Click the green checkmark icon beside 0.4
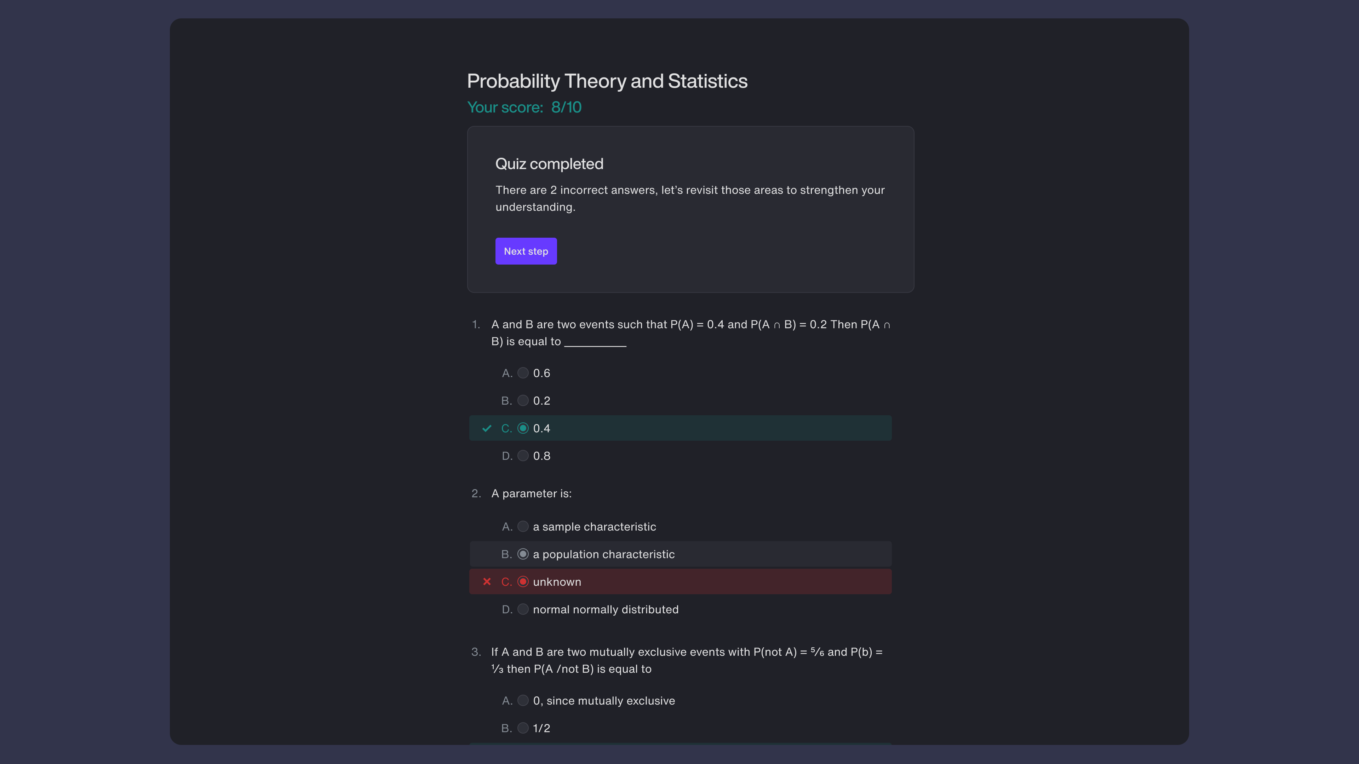This screenshot has width=1359, height=764. click(487, 428)
